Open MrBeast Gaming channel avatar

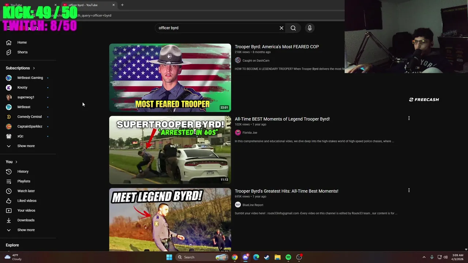coord(9,78)
